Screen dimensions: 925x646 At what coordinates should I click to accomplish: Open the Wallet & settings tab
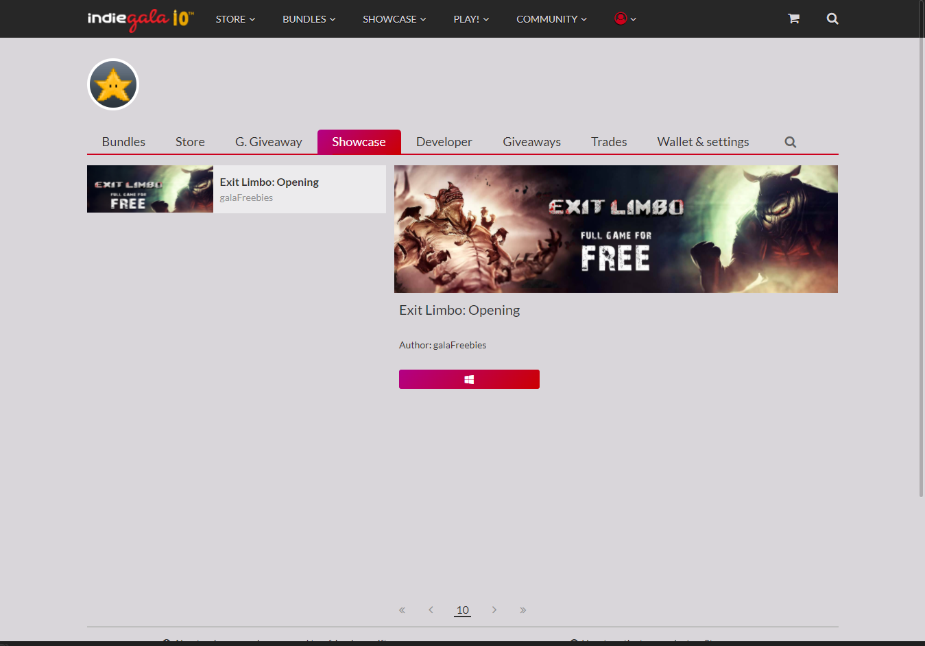[x=703, y=142]
